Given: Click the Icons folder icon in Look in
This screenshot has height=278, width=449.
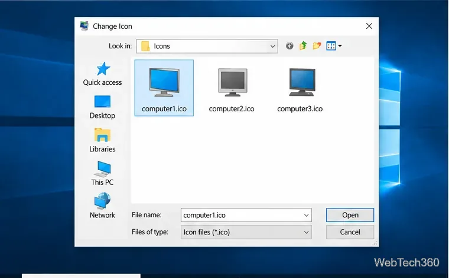Looking at the screenshot, I should tap(145, 46).
